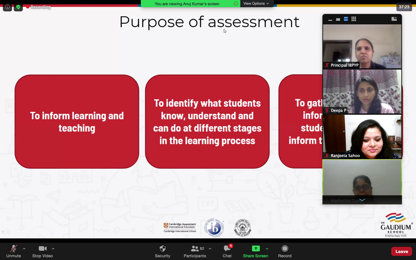Expand video settings arrow beside Stop Video

[x=53, y=249]
